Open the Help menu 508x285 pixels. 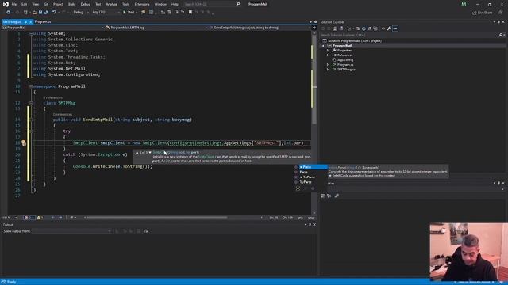(x=175, y=4)
